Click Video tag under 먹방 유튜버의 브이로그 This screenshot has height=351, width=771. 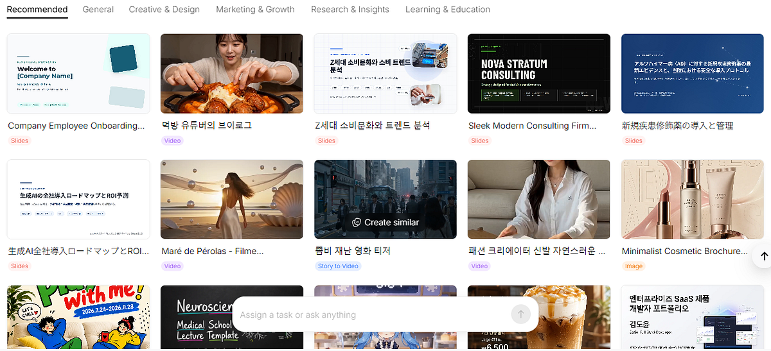point(173,141)
